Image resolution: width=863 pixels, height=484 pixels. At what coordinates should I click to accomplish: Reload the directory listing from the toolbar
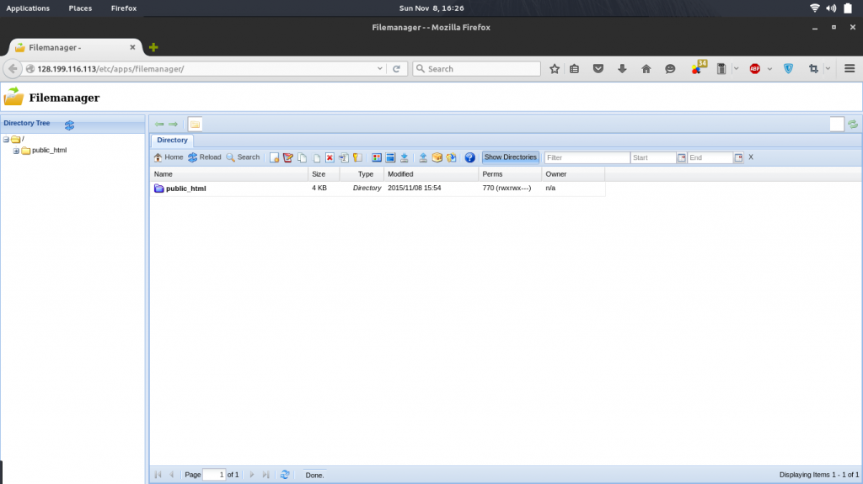pos(204,157)
